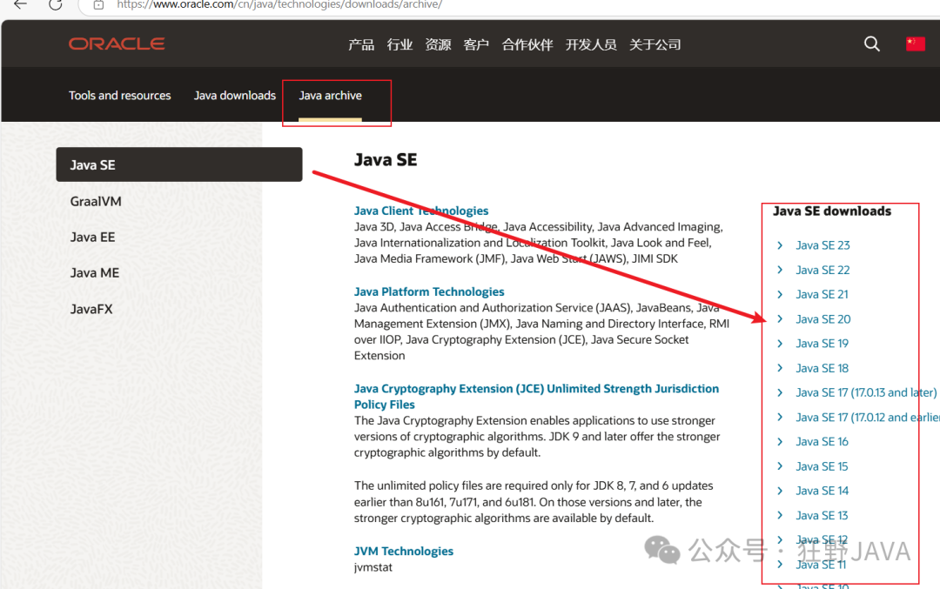Click the site info icon in address bar
940x589 pixels.
[99, 5]
